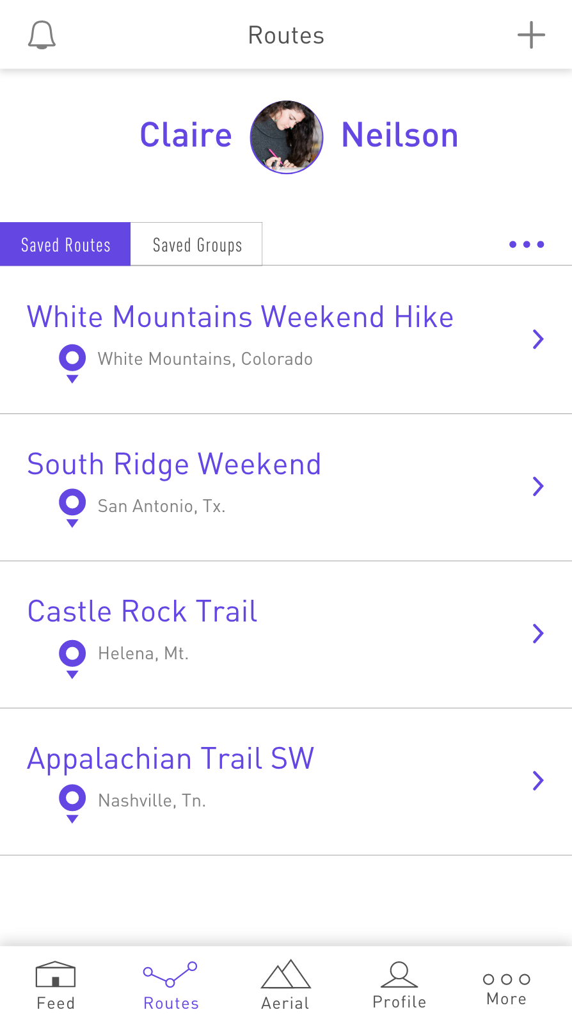The width and height of the screenshot is (572, 1019).
Task: Expand White Mountains Weekend Hike chevron
Action: pyautogui.click(x=538, y=339)
